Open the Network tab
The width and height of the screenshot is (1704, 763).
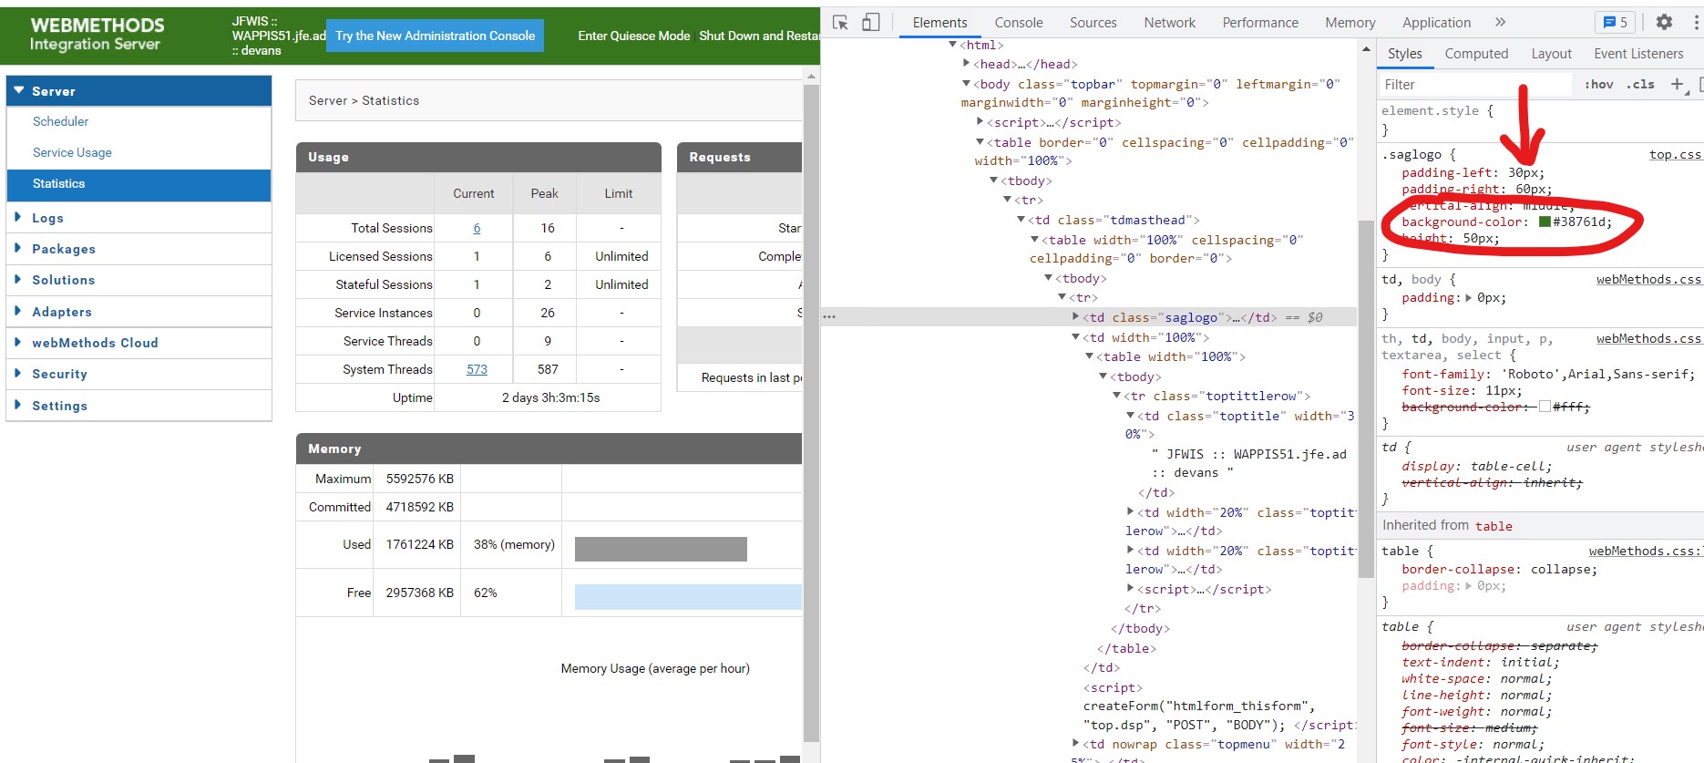click(x=1170, y=23)
